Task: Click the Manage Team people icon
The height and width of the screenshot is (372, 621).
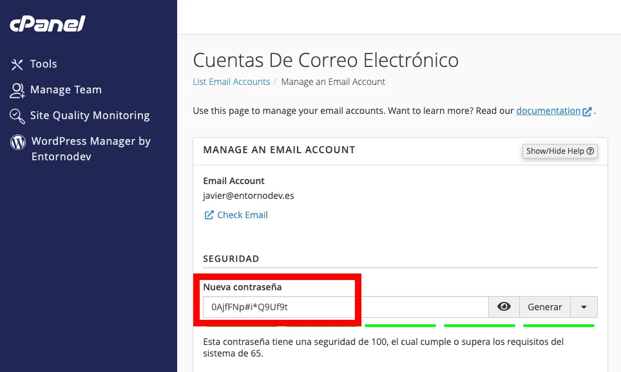Action: (x=17, y=90)
